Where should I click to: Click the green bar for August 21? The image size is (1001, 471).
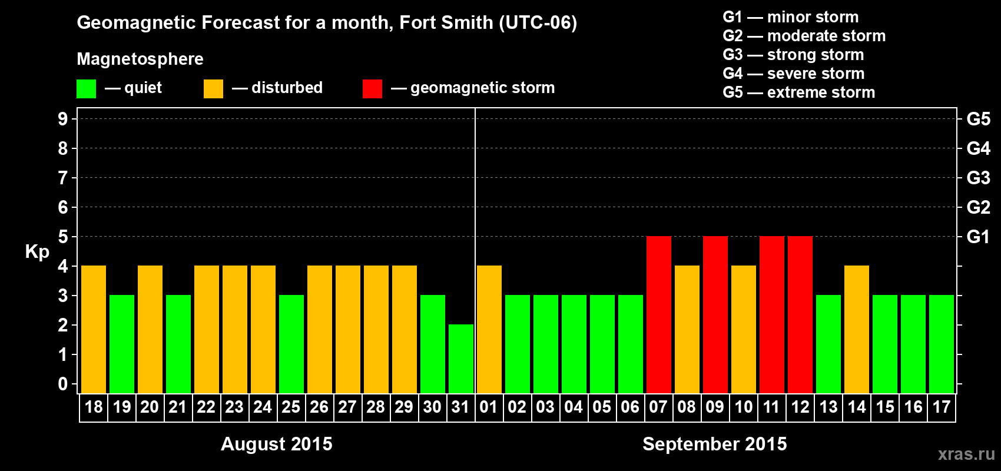[178, 344]
